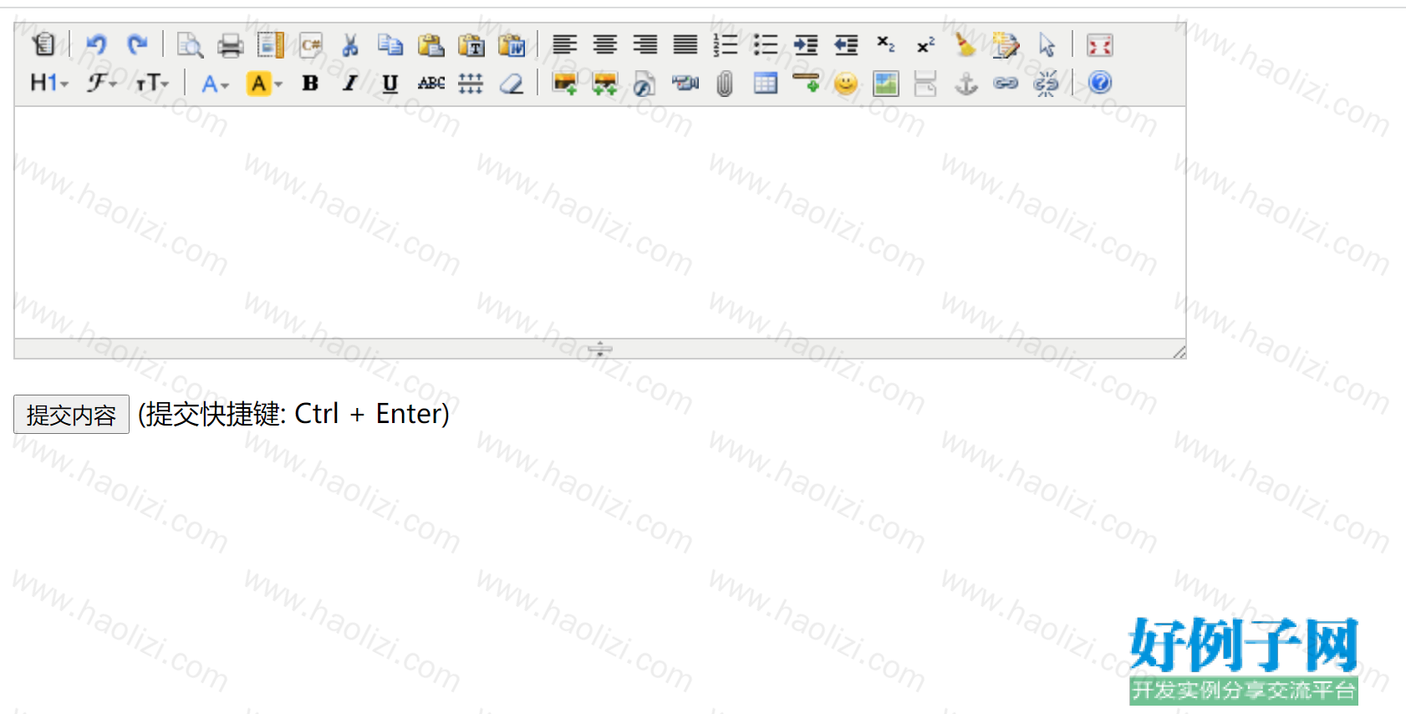Insert a template
Viewport: 1406px width, 714px height.
271,44
